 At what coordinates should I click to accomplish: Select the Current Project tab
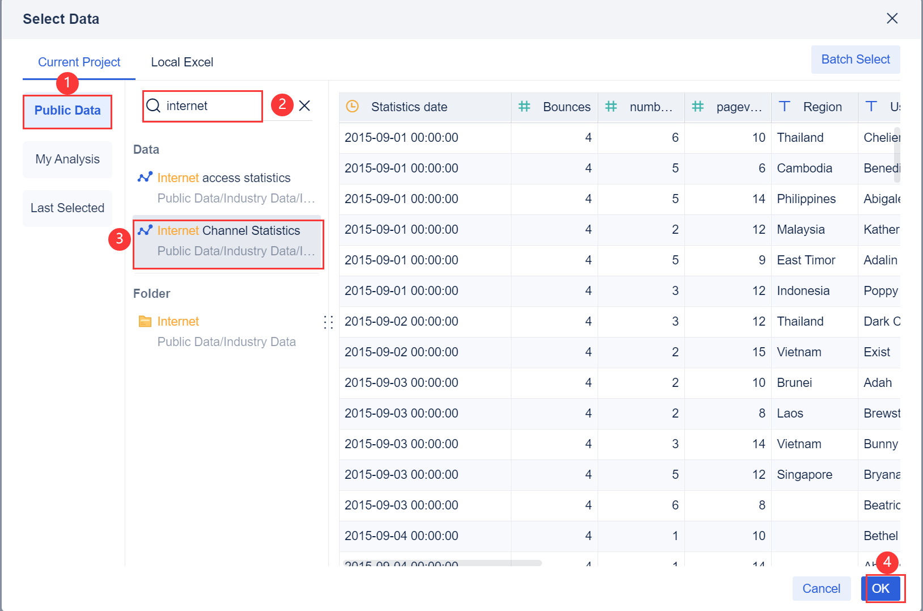click(79, 62)
